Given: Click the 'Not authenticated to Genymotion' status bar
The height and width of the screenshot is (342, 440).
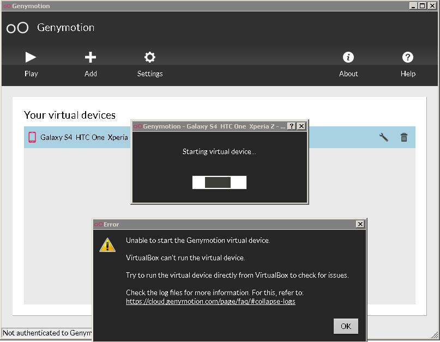Looking at the screenshot, I should (46, 333).
